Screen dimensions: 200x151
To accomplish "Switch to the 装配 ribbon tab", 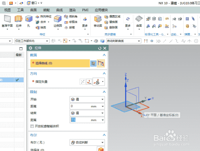I will pos(46,10).
